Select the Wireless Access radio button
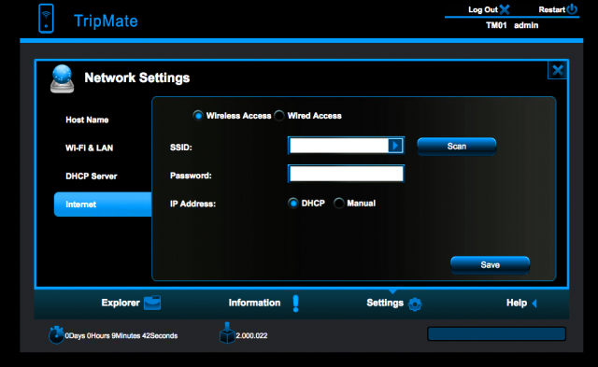 [198, 115]
